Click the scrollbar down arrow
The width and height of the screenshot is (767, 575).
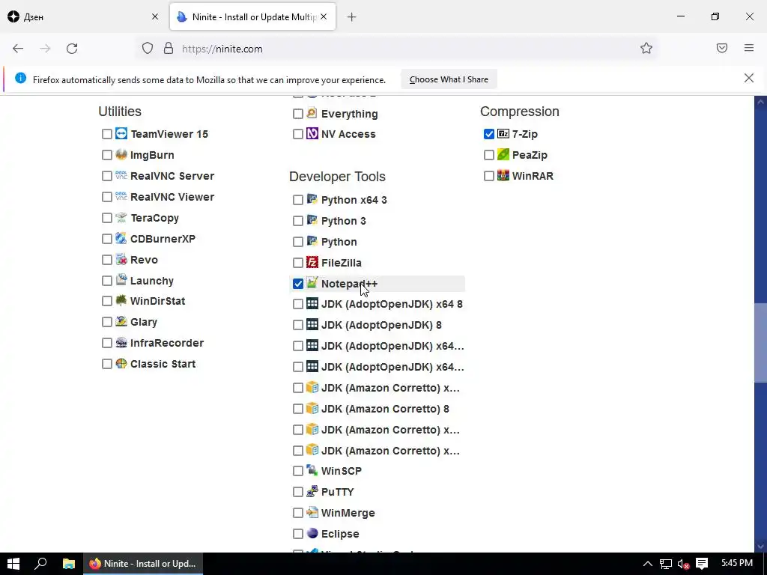pos(761,546)
